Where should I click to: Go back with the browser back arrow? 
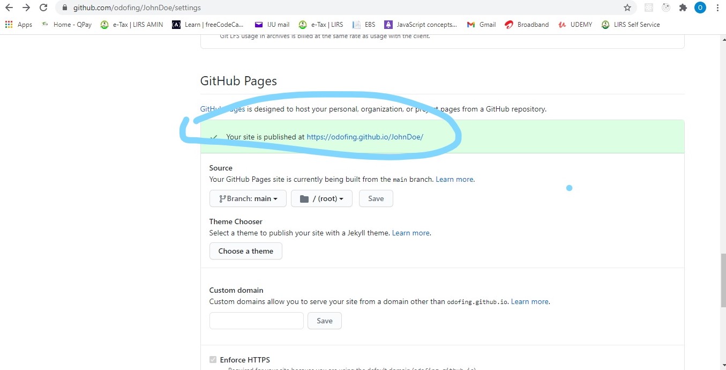[x=9, y=8]
